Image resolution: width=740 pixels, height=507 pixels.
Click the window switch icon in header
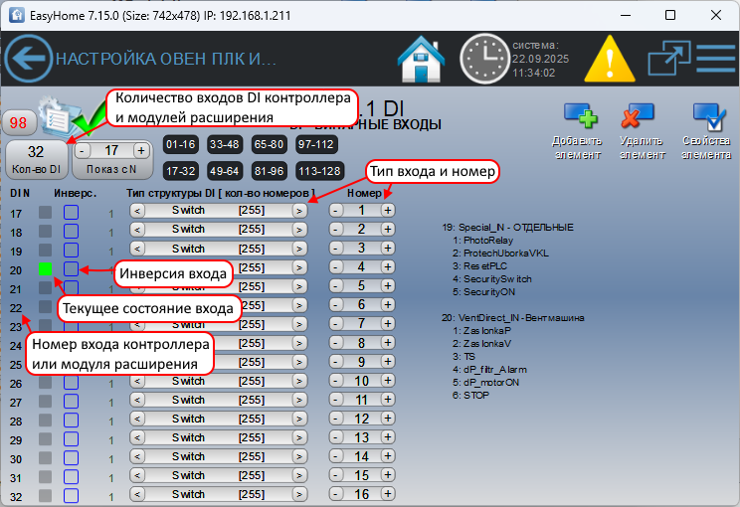668,60
